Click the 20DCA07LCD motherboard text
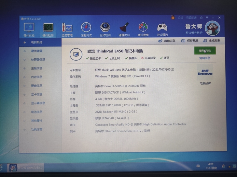Image resolution: width=237 pixels, height=177 pixels. 120,92
